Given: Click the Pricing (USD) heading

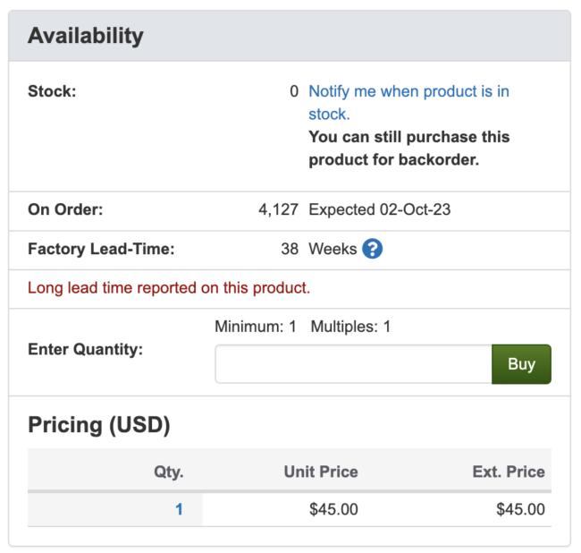Looking at the screenshot, I should coord(98,424).
